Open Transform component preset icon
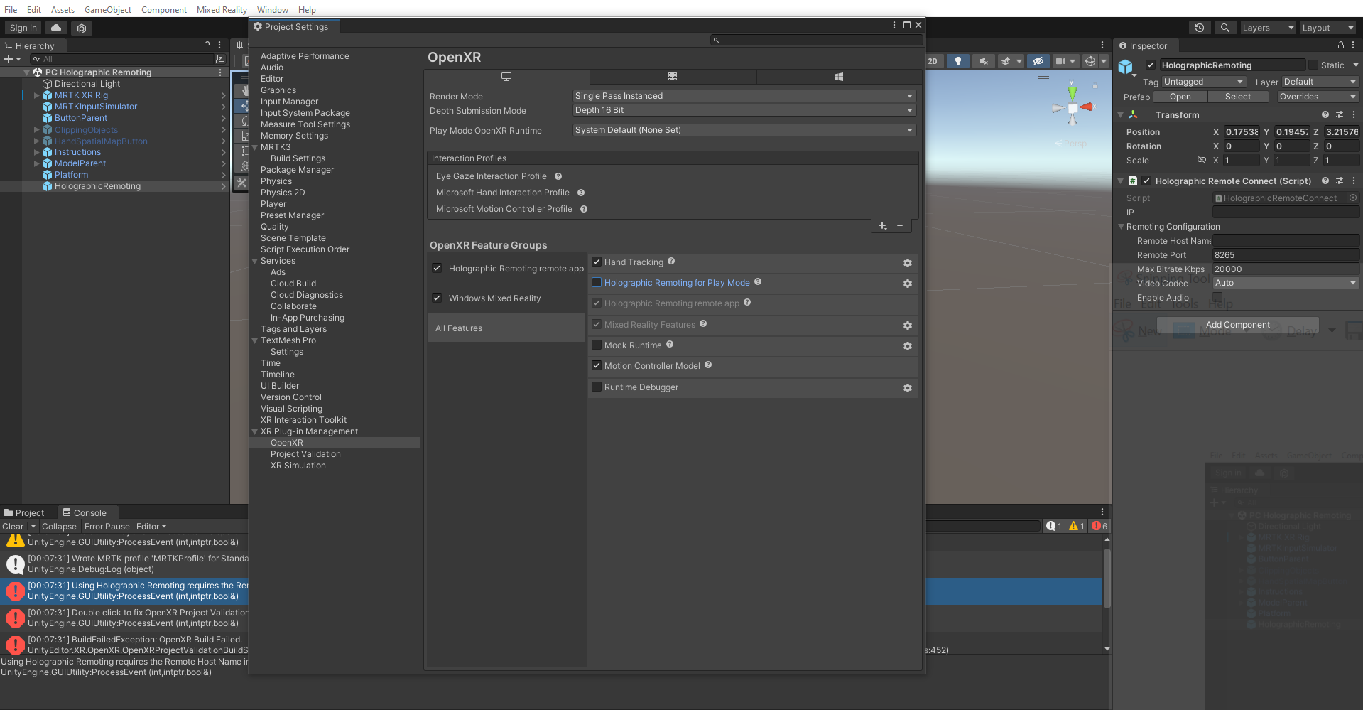This screenshot has height=710, width=1363. pos(1340,114)
